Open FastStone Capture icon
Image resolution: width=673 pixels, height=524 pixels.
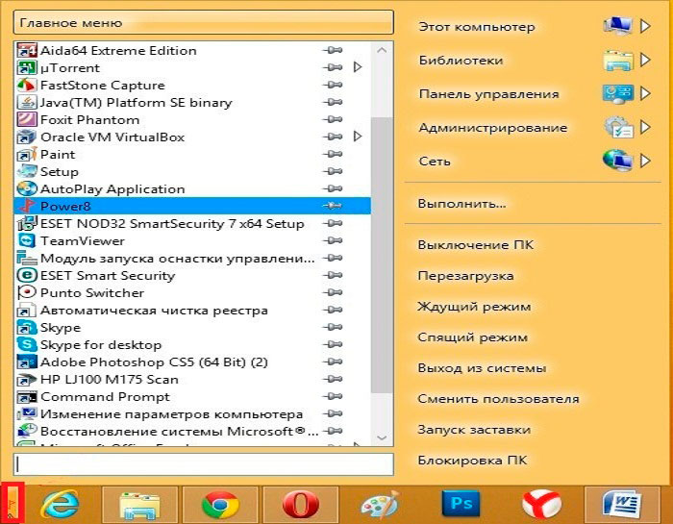(x=27, y=85)
